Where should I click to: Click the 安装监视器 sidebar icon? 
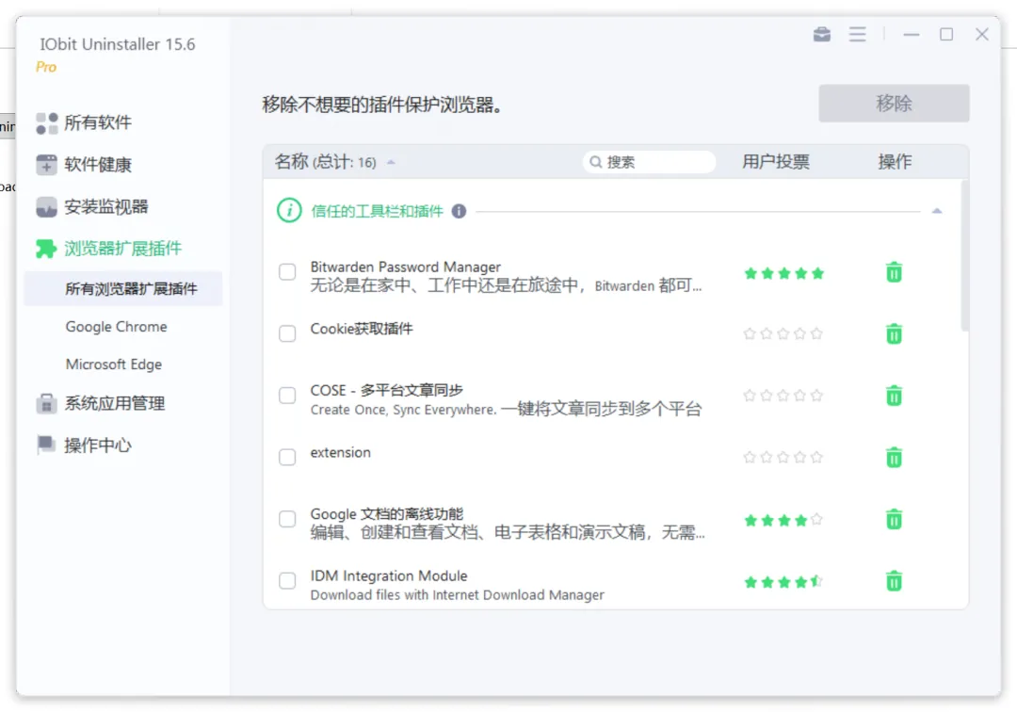[x=47, y=207]
